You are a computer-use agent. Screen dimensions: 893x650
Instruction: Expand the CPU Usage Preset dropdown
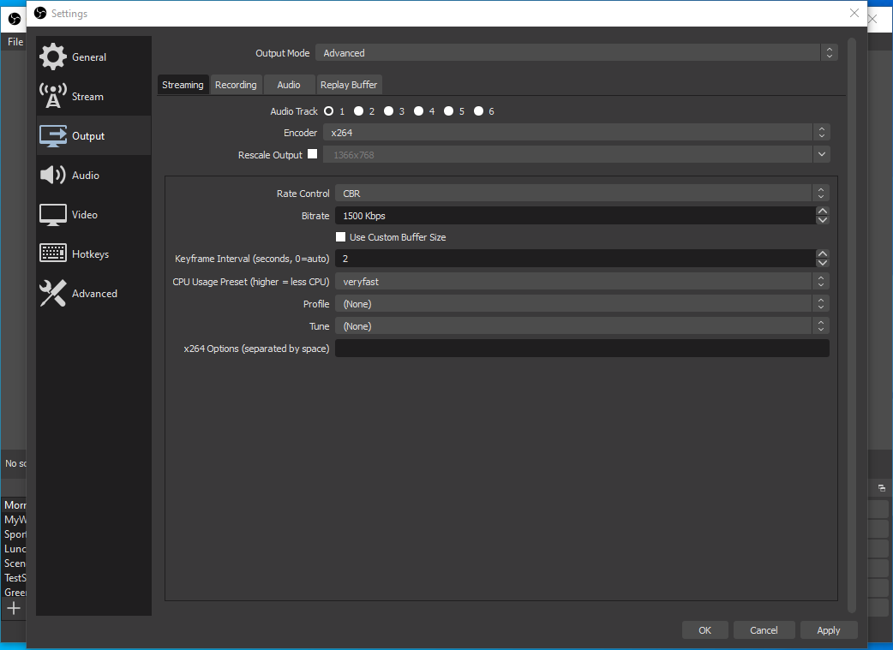click(x=582, y=282)
